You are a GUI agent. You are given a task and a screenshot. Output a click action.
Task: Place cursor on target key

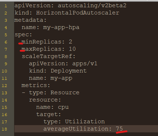click(x=47, y=114)
